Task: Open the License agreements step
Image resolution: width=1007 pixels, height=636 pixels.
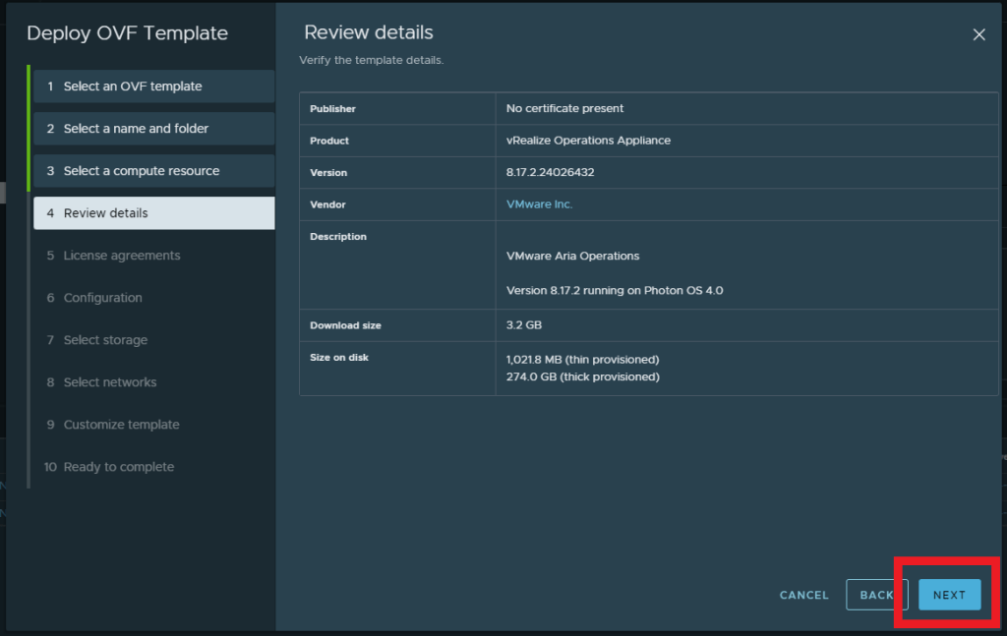Action: [x=121, y=256]
